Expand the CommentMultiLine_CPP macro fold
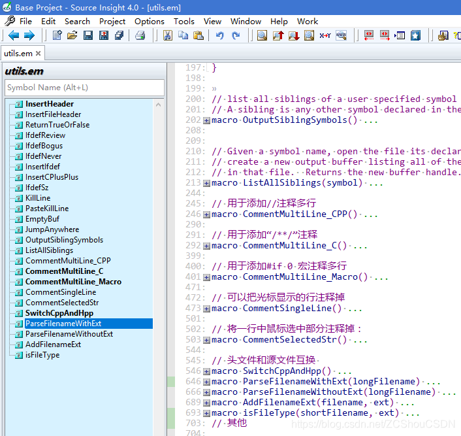The width and height of the screenshot is (461, 436). coord(207,214)
